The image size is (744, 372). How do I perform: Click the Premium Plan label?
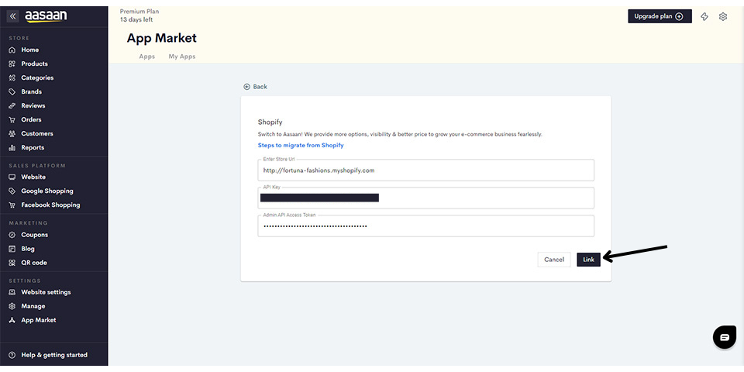click(139, 12)
